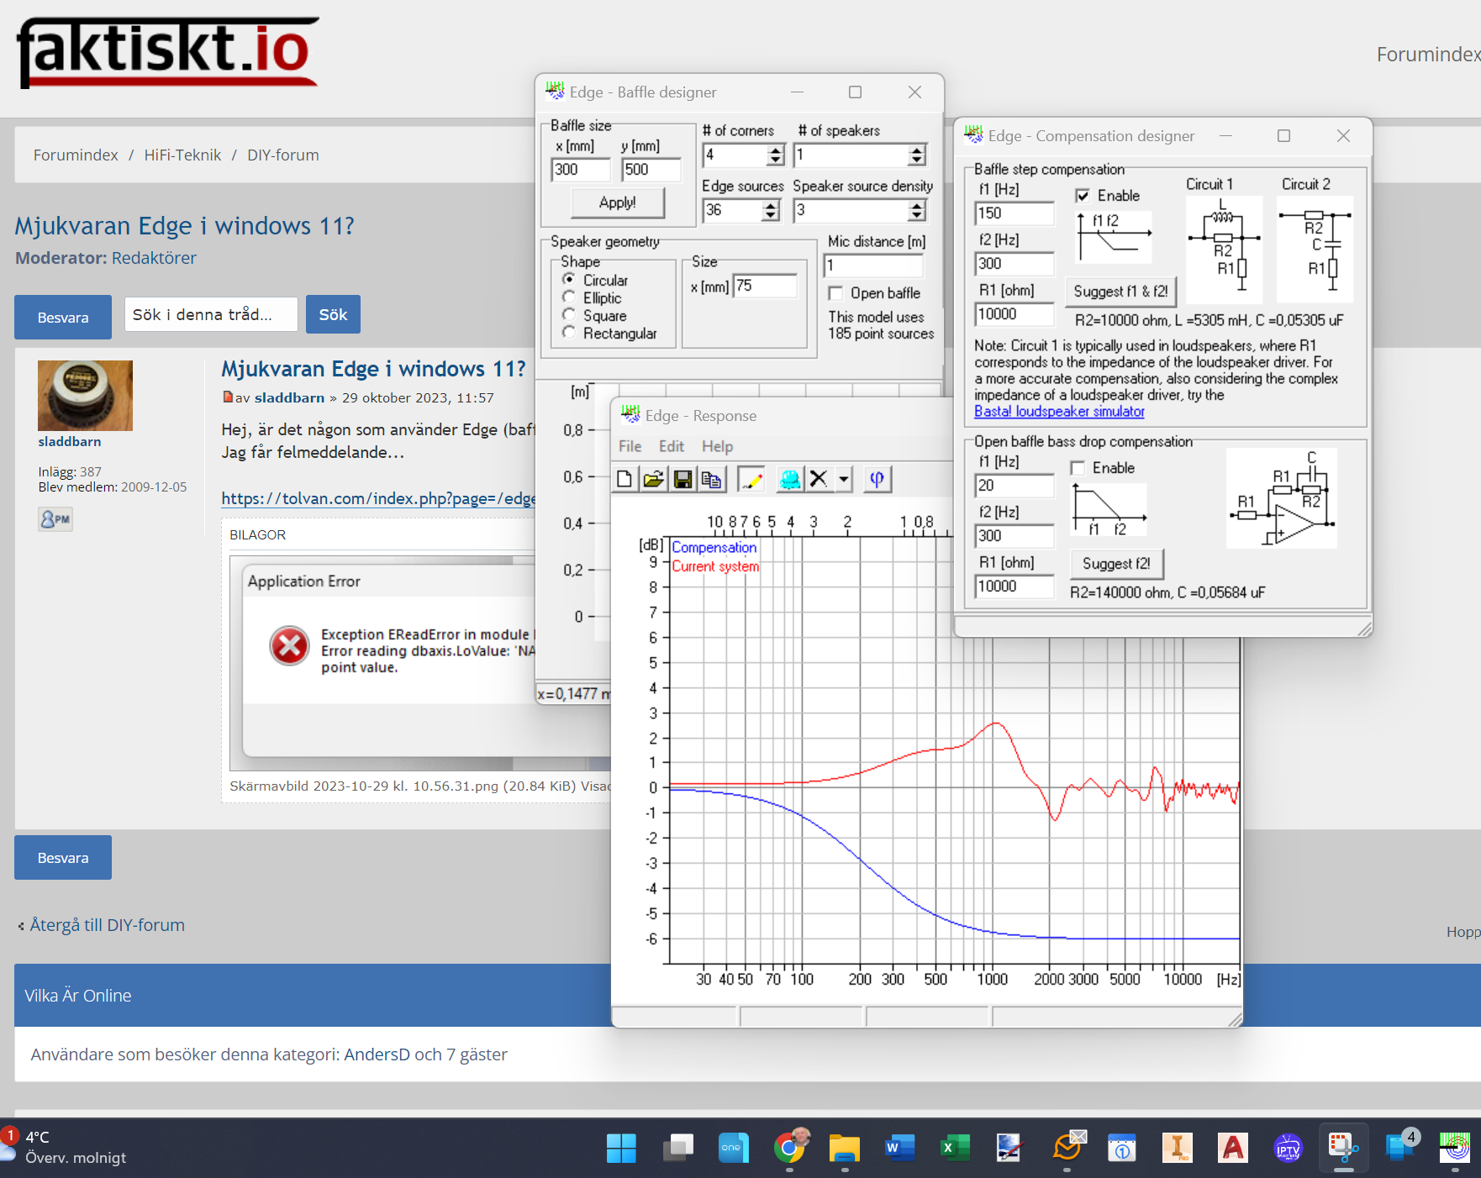The height and width of the screenshot is (1178, 1481).
Task: Click the Mic distance input field
Action: coord(873,266)
